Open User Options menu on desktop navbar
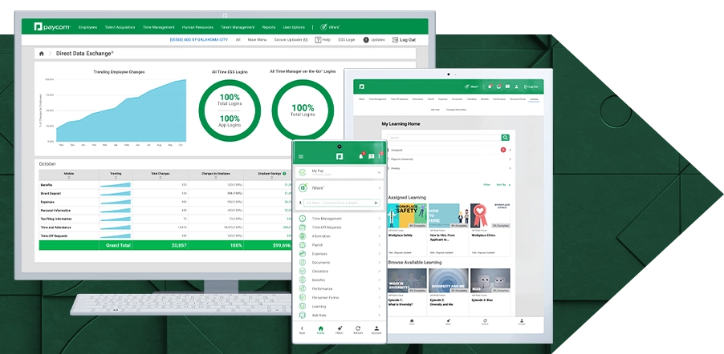724x354 pixels. 294,27
